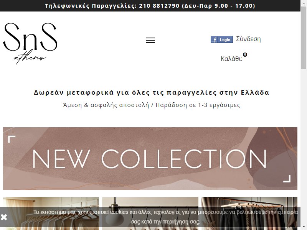Click the Άμεση & ασφαλής αποστολή text
This screenshot has height=230, width=307.
point(106,105)
